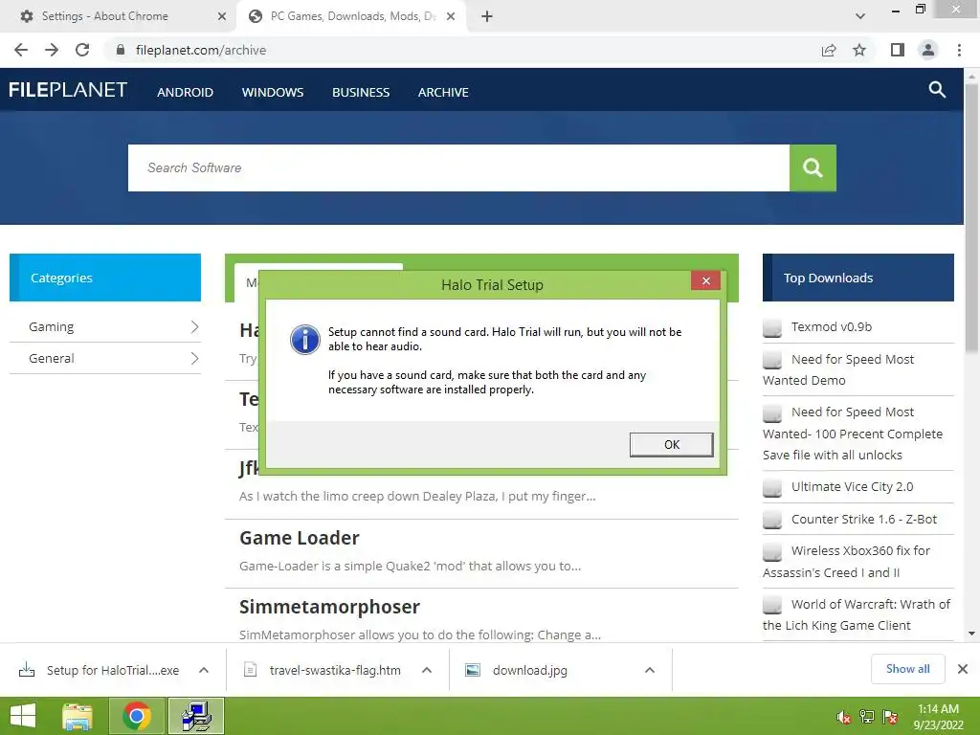This screenshot has height=735, width=980.
Task: Open new tab with plus button
Action: point(487,16)
